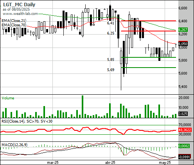This screenshot has width=194, height=165.
Task: Select the 5,85 support level label
Action: (x=111, y=60)
